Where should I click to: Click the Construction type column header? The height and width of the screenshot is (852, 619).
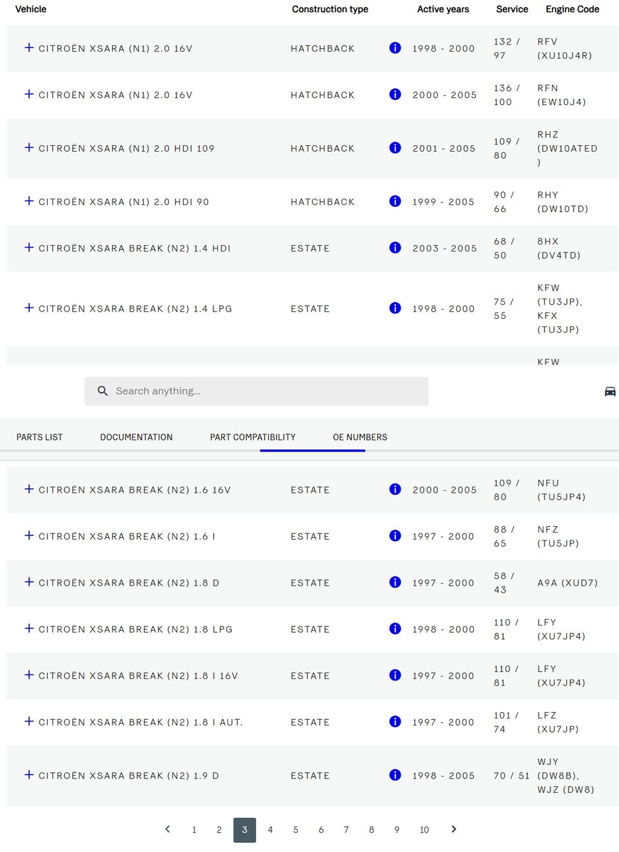(x=330, y=9)
